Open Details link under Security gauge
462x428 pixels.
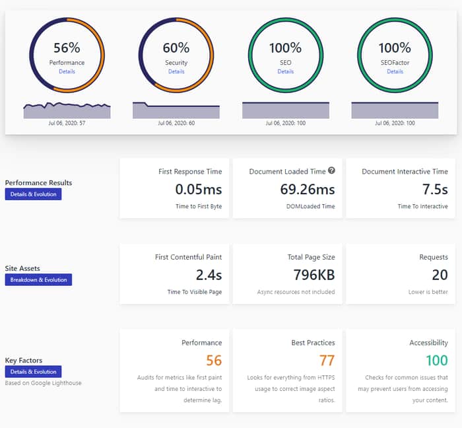(176, 71)
